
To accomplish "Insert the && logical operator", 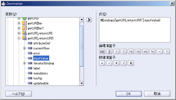I will tap(102, 52).
